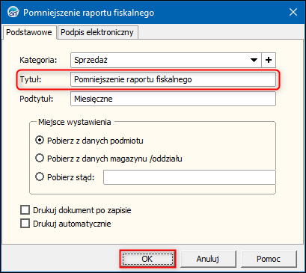Open help via the Pomoc button

[269, 259]
